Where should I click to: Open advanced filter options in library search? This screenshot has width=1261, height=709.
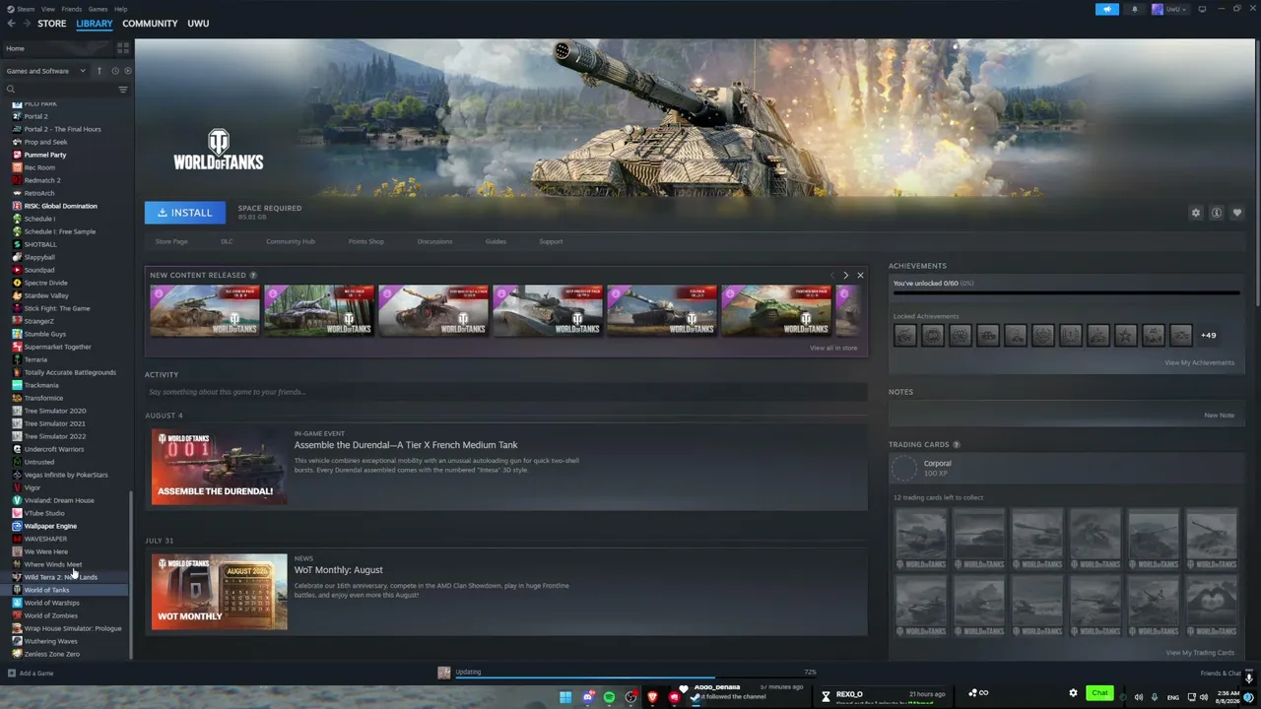point(123,90)
